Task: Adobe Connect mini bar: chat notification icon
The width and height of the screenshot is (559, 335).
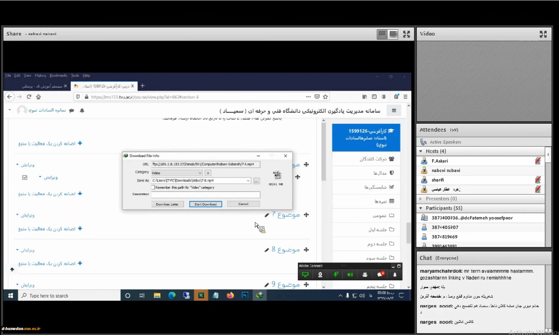Action: point(380,275)
